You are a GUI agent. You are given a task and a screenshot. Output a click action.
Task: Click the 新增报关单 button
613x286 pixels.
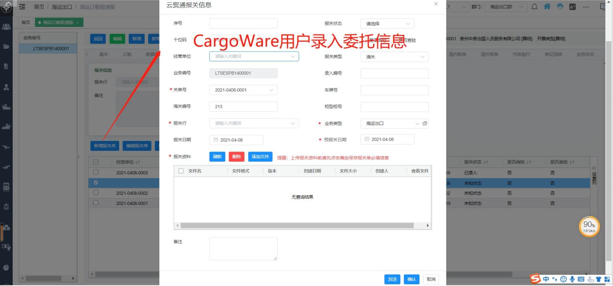pyautogui.click(x=105, y=146)
